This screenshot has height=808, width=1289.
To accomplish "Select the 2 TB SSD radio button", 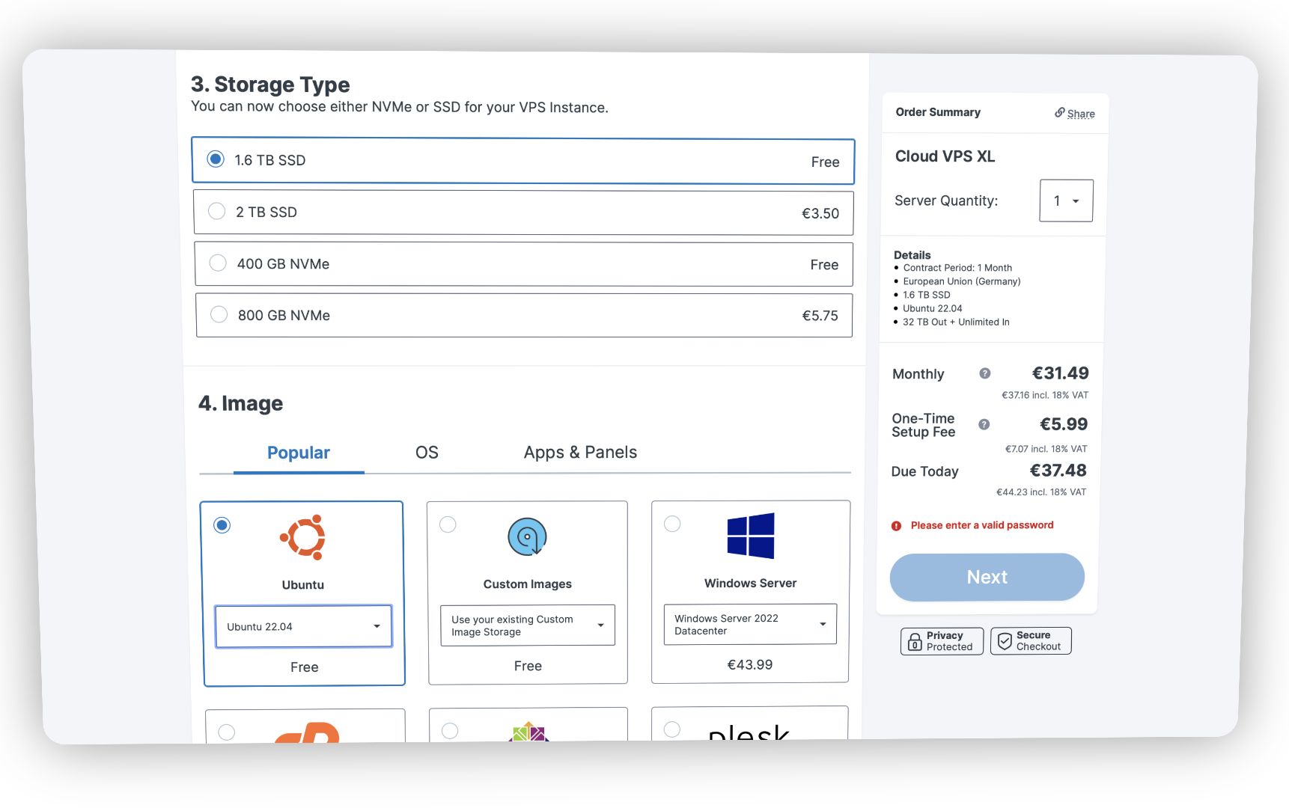I will click(216, 211).
